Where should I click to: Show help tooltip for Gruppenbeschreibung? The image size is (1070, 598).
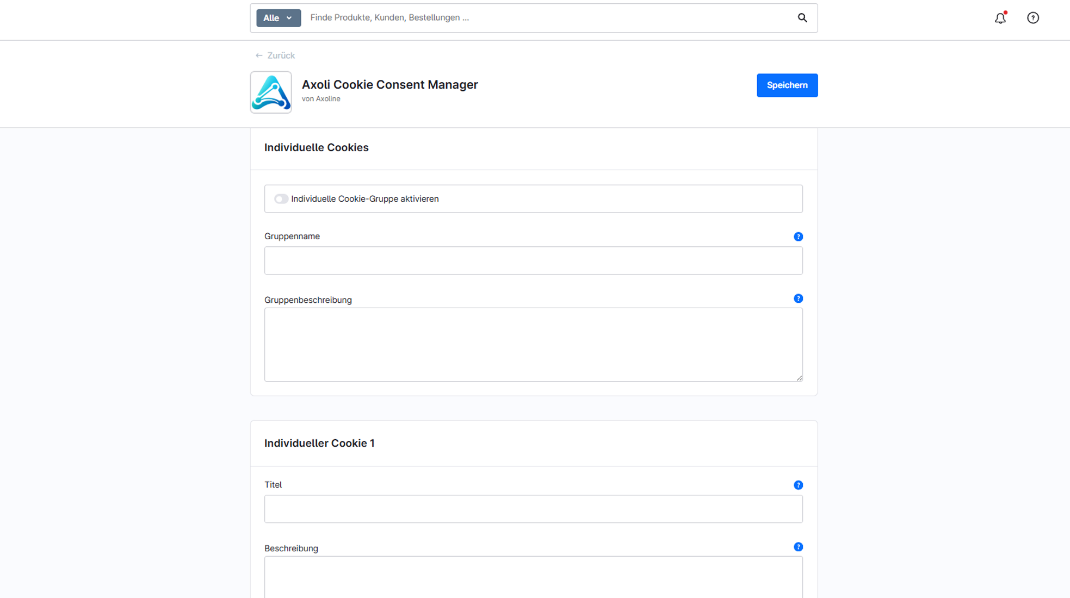tap(798, 298)
